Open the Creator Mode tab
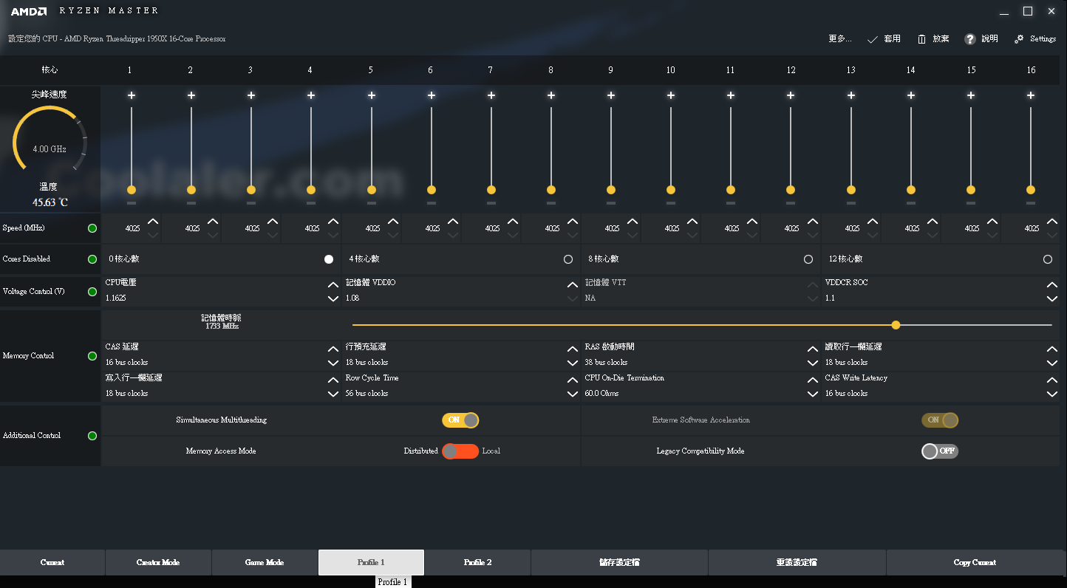 158,563
